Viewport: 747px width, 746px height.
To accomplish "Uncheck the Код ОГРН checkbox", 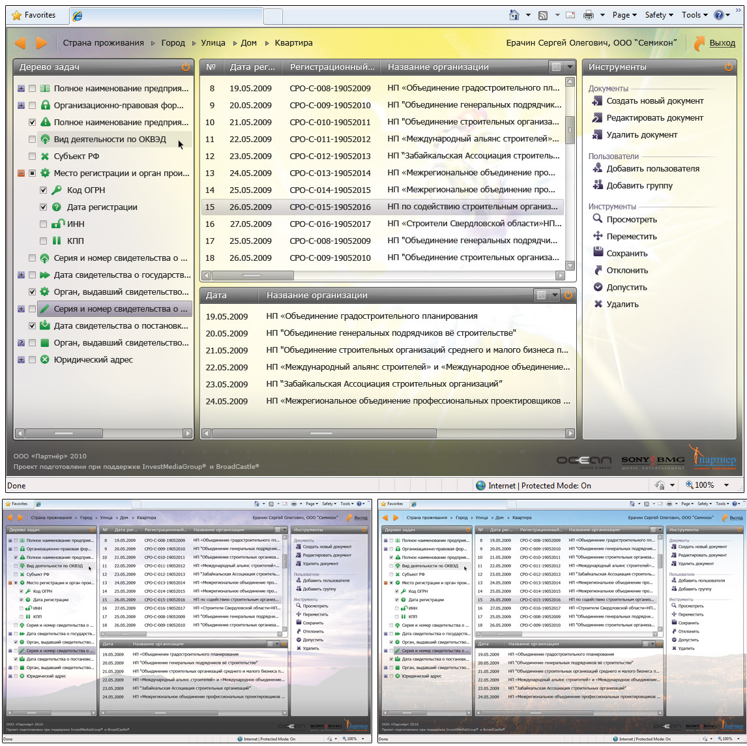I will point(44,190).
